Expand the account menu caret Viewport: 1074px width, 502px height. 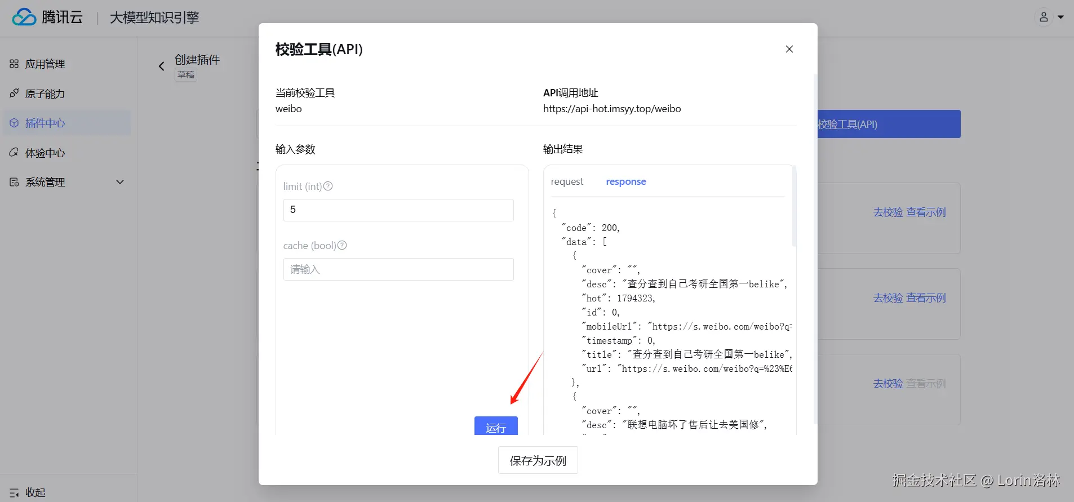1061,17
